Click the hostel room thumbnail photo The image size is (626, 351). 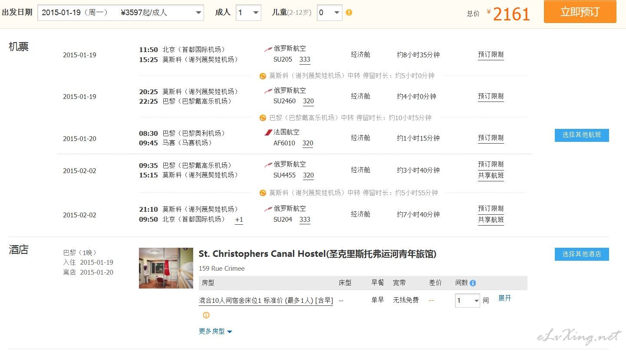click(166, 268)
